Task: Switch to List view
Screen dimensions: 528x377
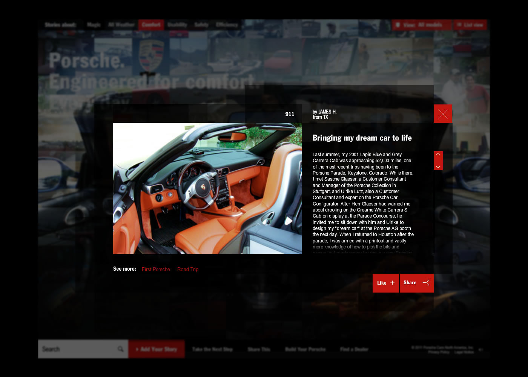Action: tap(470, 25)
